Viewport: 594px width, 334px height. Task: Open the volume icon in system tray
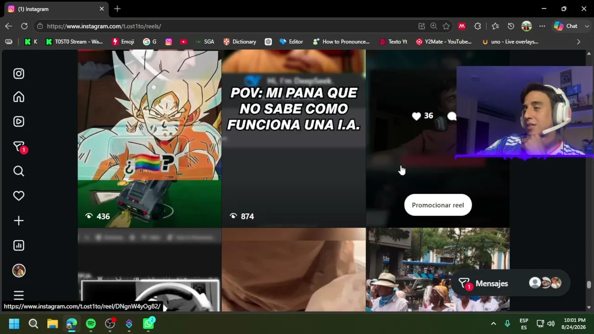(551, 323)
